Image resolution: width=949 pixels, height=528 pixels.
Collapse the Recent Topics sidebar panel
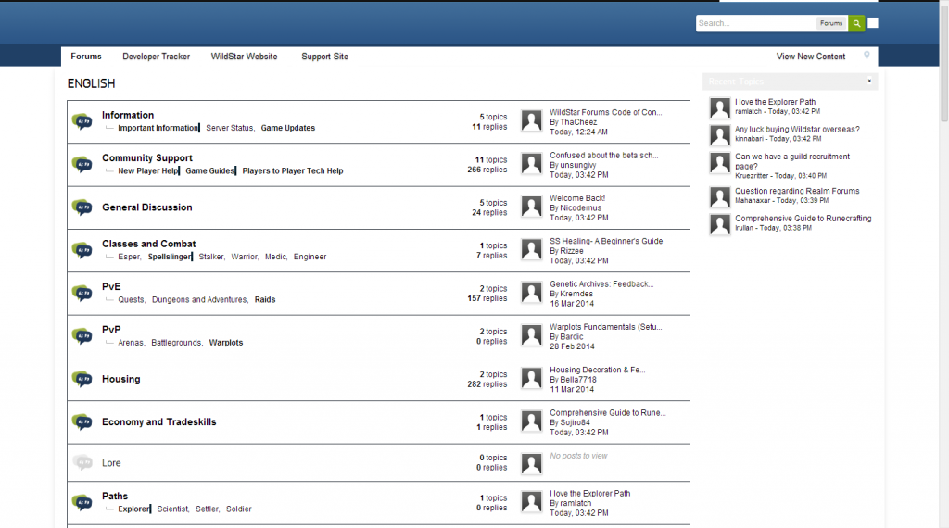click(869, 81)
